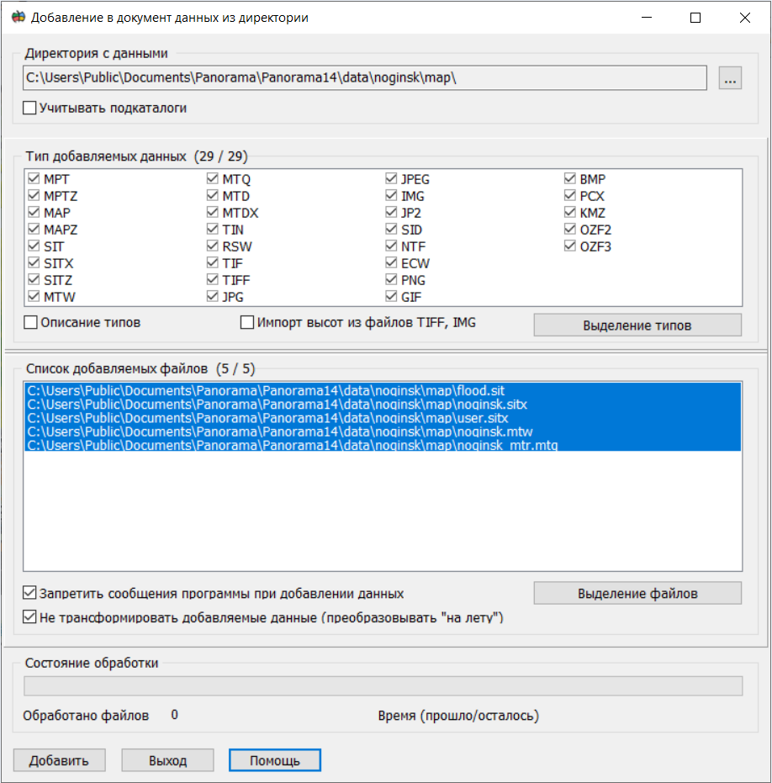Toggle 'Не трансформировать добавляемые данные' option
This screenshot has width=772, height=783.
(x=30, y=618)
